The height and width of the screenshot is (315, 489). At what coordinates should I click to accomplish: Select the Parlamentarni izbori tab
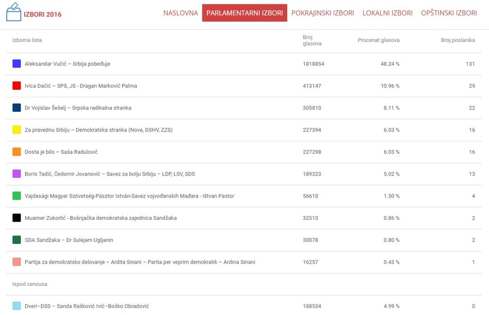pos(244,13)
